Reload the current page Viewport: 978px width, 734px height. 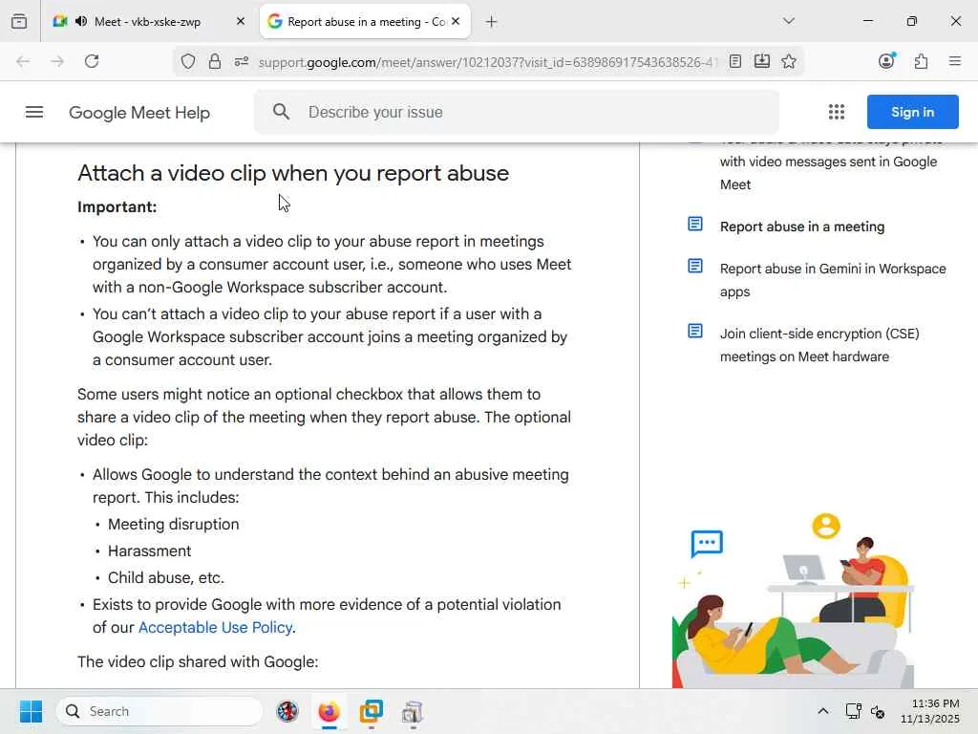click(92, 61)
